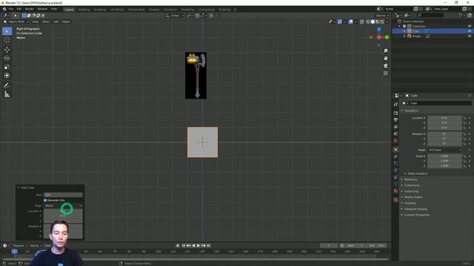The image size is (474, 266).
Task: Toggle X-ray display
Action: (x=362, y=21)
